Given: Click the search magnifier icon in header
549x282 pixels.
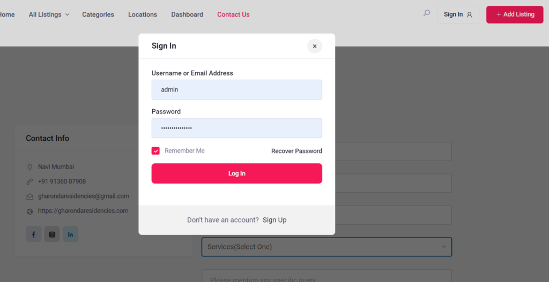Looking at the screenshot, I should click(426, 13).
